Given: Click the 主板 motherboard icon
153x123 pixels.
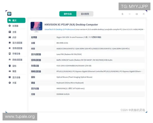Looking at the screenshot, I should click(10, 32).
